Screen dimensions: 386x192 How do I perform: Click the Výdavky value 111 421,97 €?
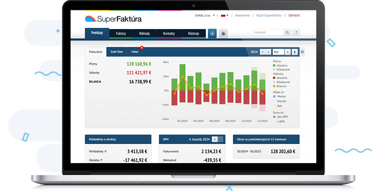pyautogui.click(x=139, y=73)
